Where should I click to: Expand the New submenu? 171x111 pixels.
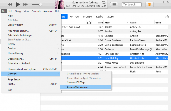pyautogui.click(x=31, y=16)
